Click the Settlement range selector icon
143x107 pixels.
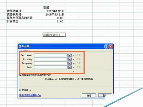tap(69, 55)
